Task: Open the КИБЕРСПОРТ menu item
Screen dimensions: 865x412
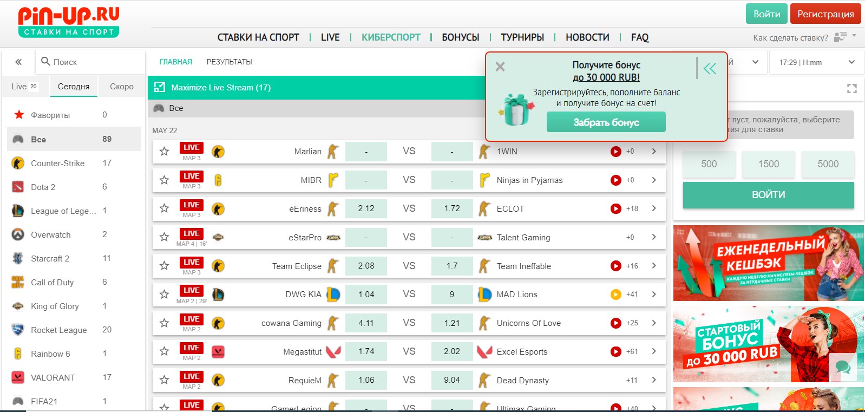Action: coord(391,37)
